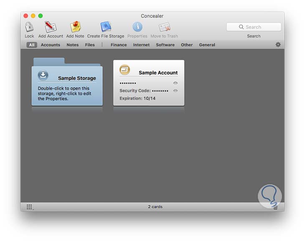
Task: Filter by Finance category
Action: [x=119, y=45]
